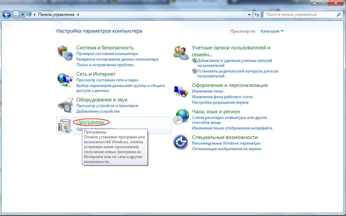
Task: Open the Hardware and Sound printer icon
Action: point(65,105)
